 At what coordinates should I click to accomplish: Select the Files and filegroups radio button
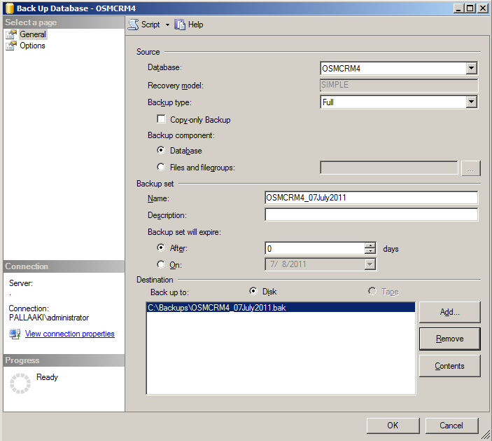[162, 168]
